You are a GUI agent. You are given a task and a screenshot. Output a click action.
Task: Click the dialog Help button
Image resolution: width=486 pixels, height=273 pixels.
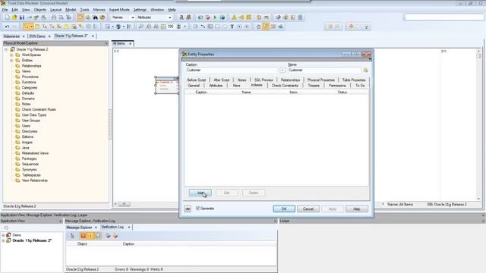point(357,209)
